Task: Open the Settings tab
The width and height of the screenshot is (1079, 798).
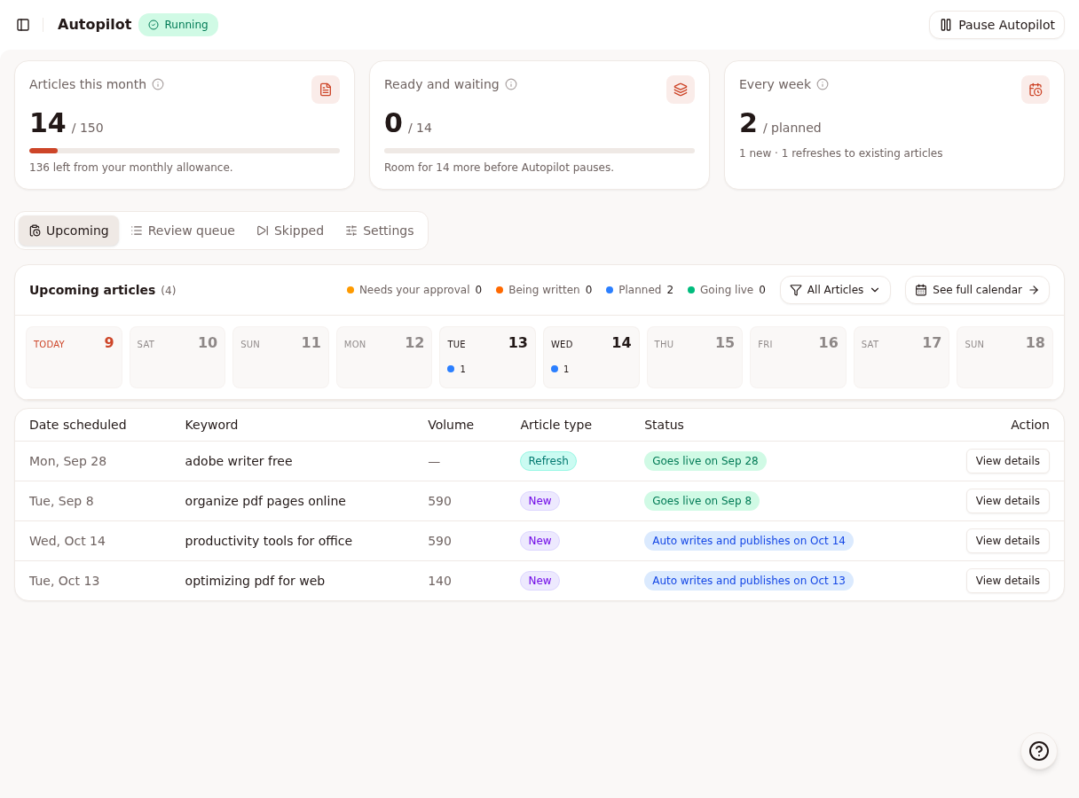Action: tap(380, 231)
